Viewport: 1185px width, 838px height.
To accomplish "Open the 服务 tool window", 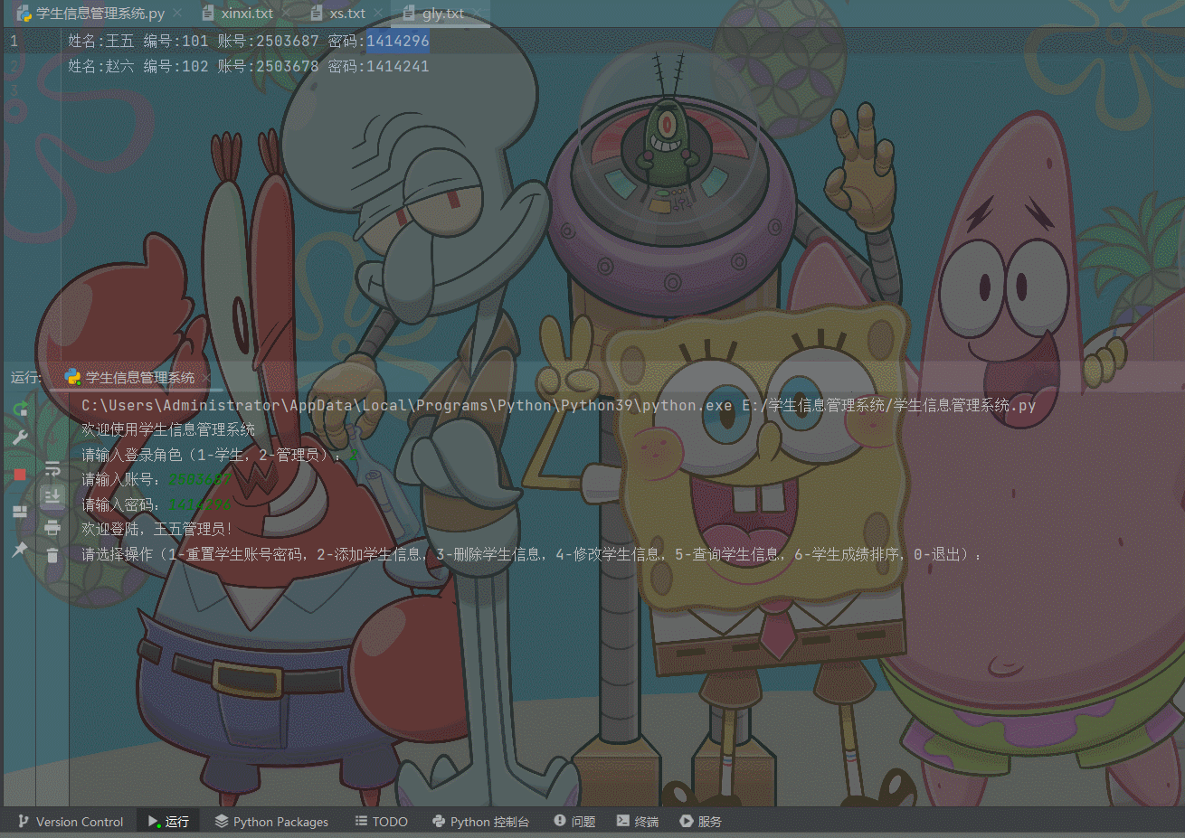I will 701,822.
